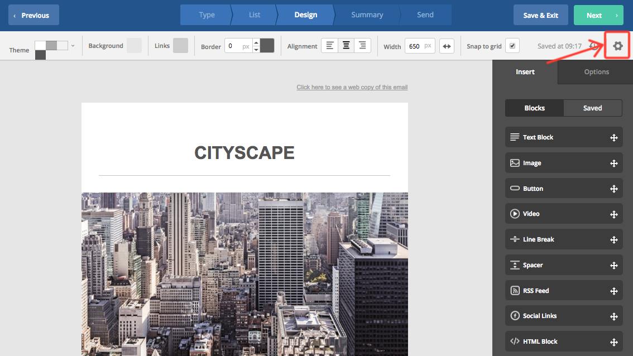Open the settings gear icon
The height and width of the screenshot is (356, 633).
point(617,46)
